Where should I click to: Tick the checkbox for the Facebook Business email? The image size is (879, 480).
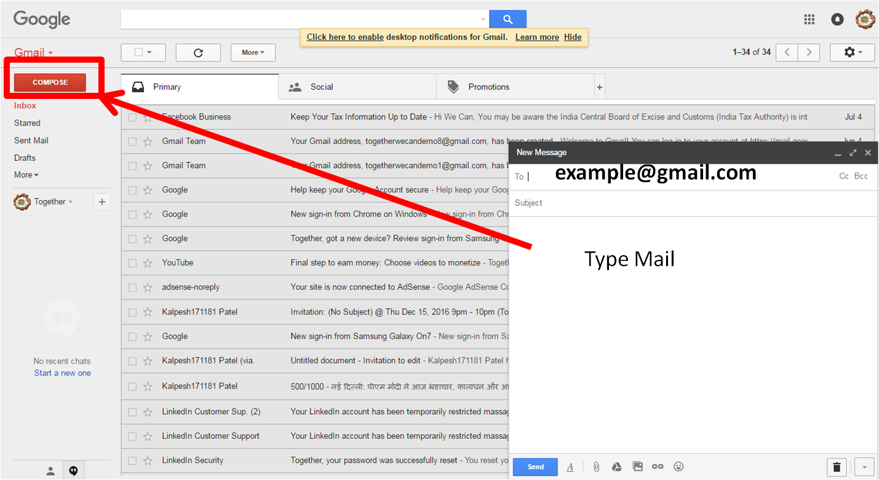click(132, 117)
